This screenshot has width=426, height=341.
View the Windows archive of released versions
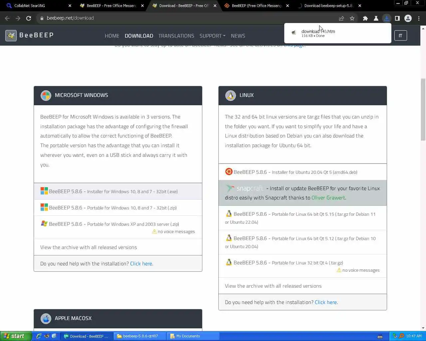point(89,247)
